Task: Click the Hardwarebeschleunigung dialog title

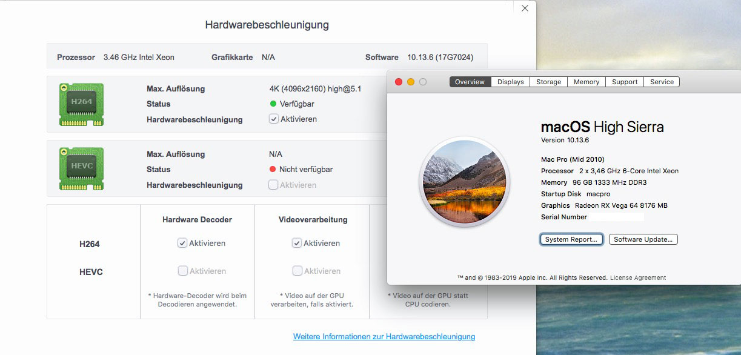Action: (x=267, y=25)
